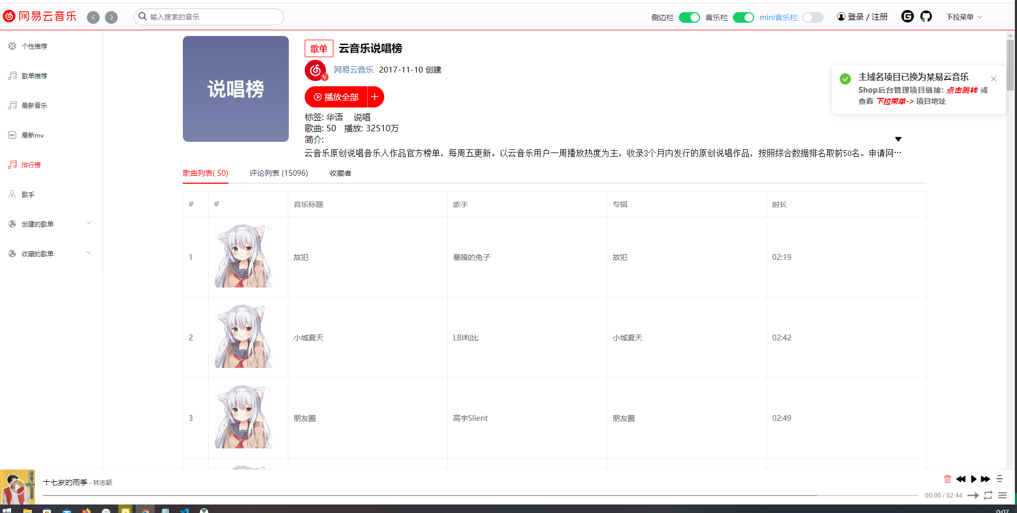Click the 网易云音乐 creator avatar
The width and height of the screenshot is (1017, 513).
pos(316,70)
